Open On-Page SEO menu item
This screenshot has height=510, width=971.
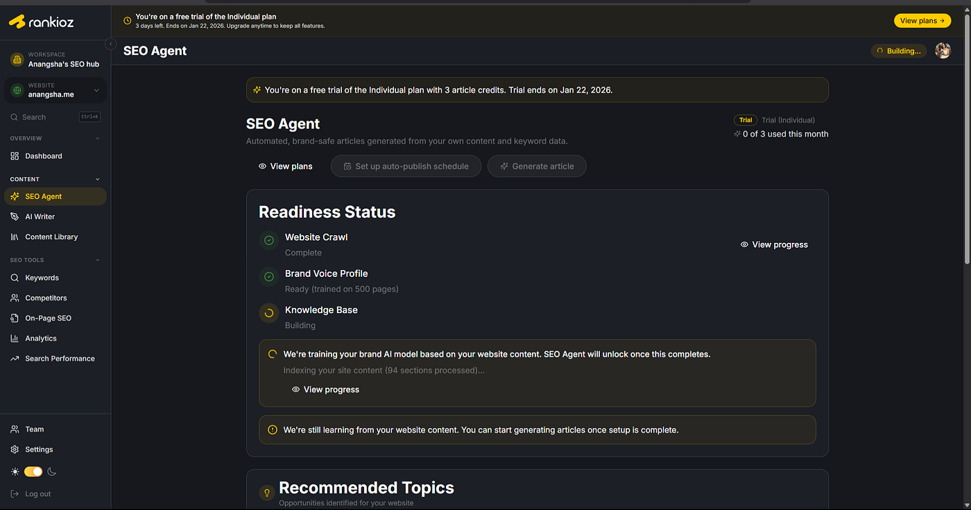point(48,318)
